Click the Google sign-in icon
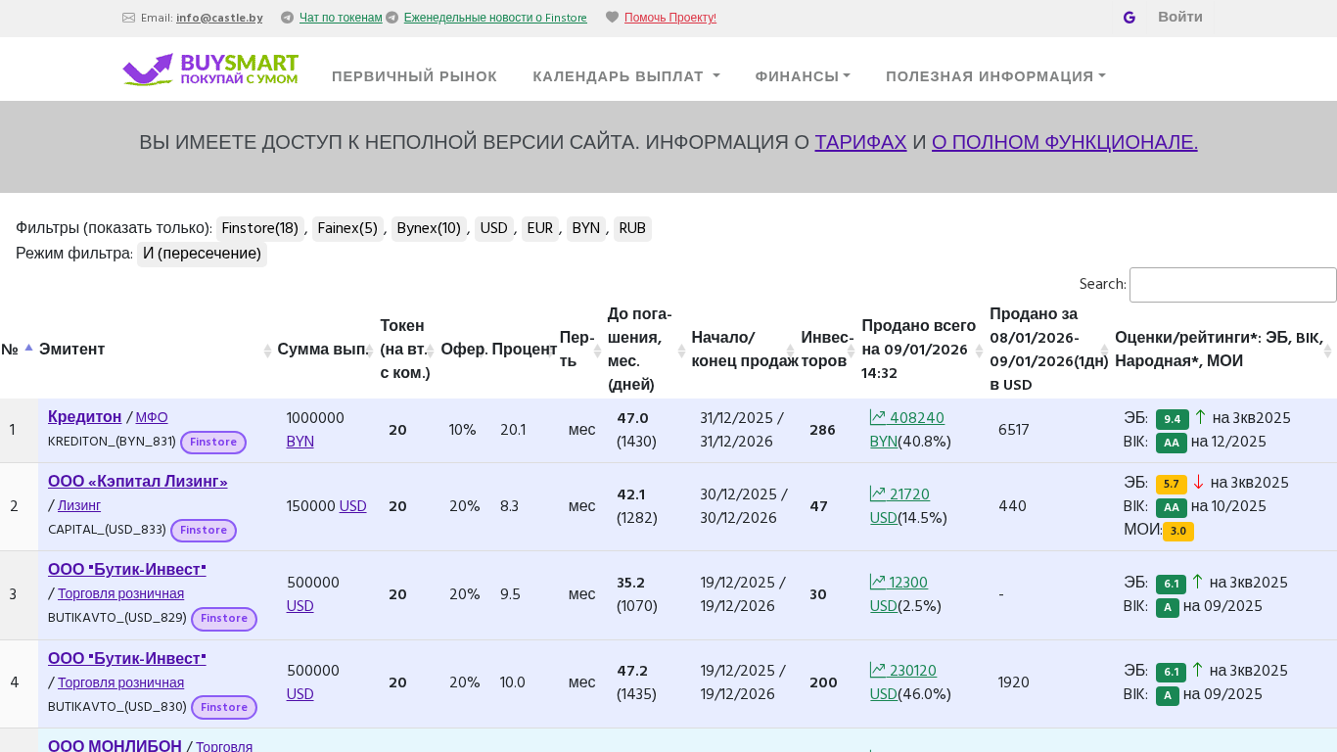Screen dimensions: 1337x752 tap(1129, 18)
